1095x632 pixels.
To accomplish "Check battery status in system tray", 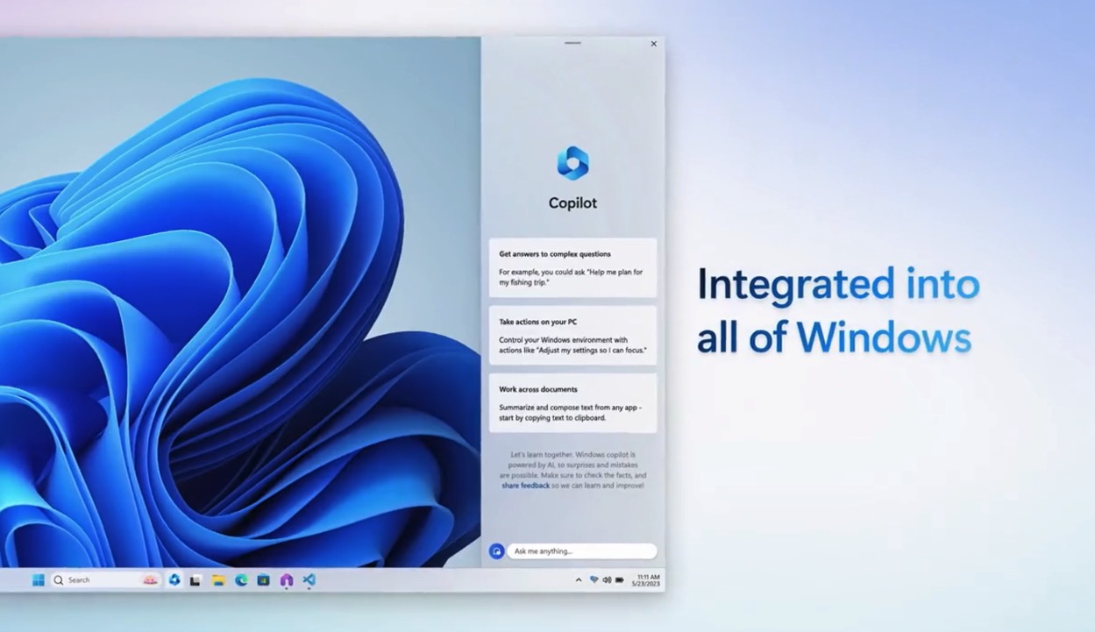I will (620, 580).
